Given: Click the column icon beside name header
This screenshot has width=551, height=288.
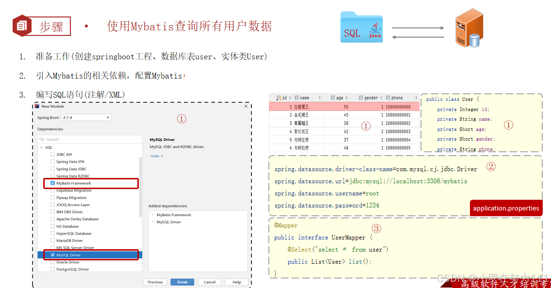Looking at the screenshot, I should point(297,98).
